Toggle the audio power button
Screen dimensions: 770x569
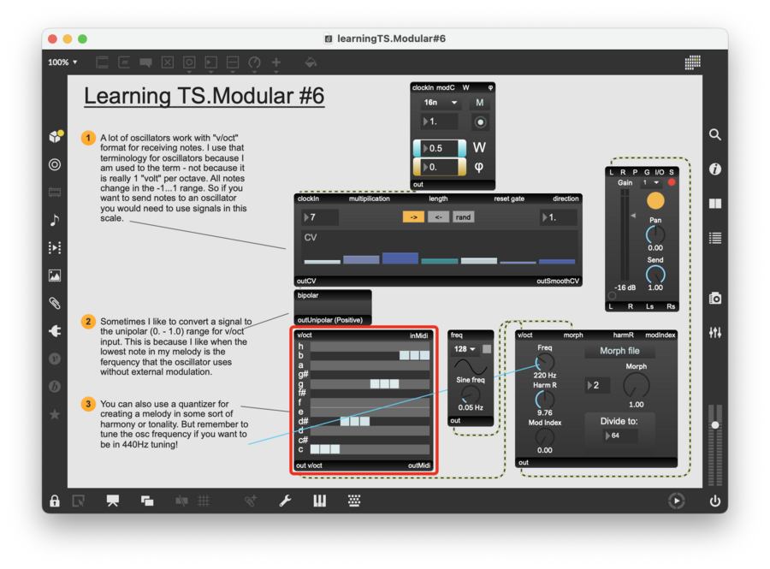pos(715,501)
